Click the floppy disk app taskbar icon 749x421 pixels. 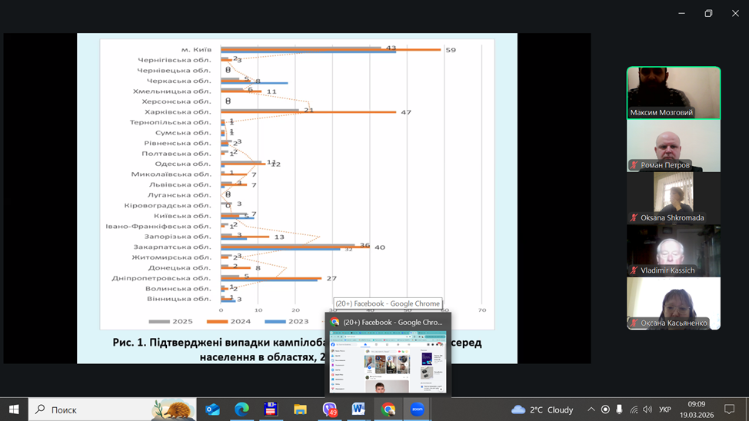pyautogui.click(x=271, y=409)
